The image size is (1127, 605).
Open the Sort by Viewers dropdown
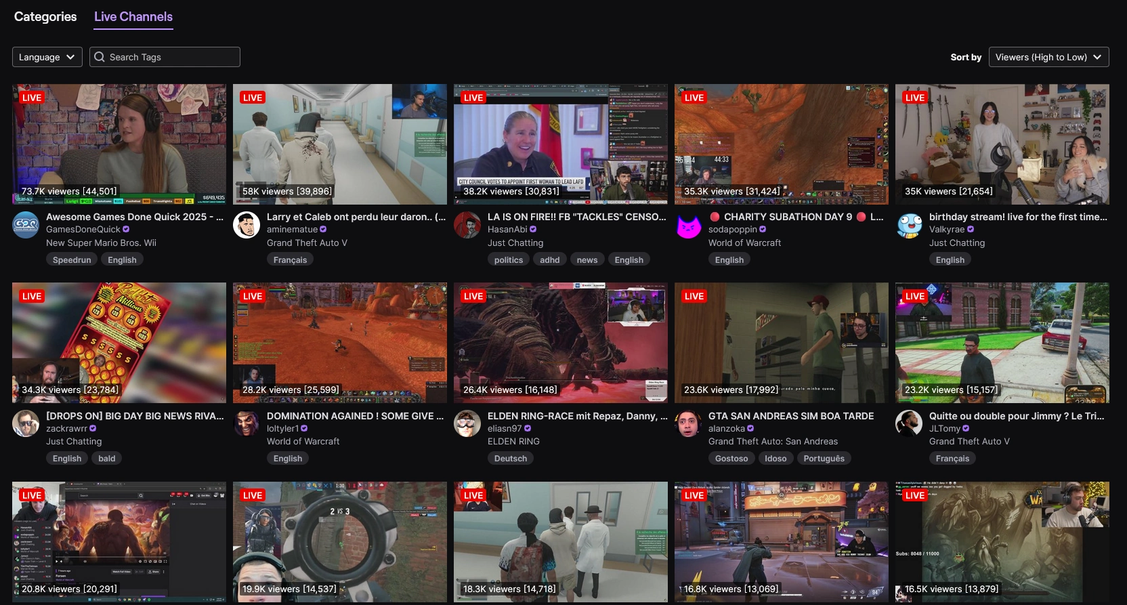click(x=1049, y=57)
